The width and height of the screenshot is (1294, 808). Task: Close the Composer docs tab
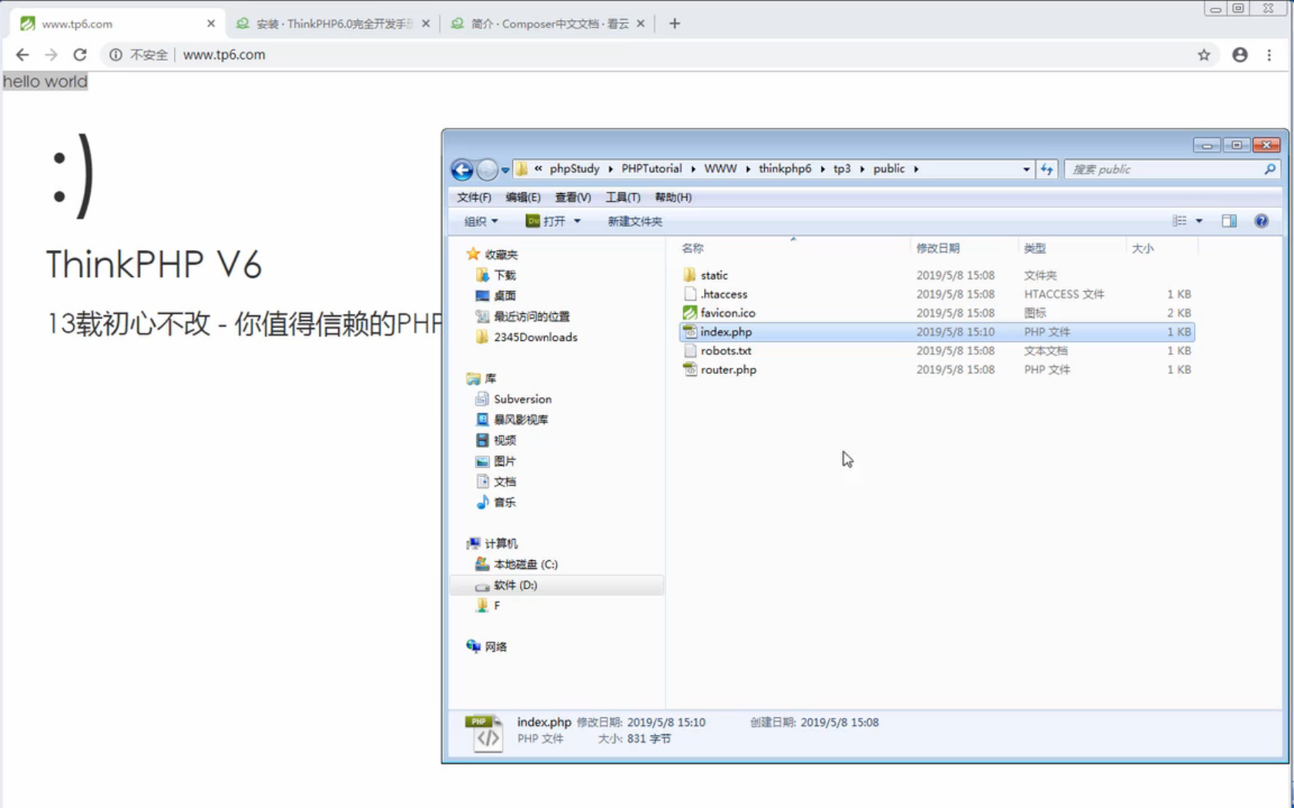[640, 24]
